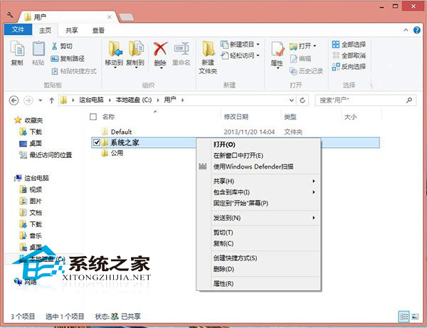427x328 pixels.
Task: Open the New item (新建项目) dropdown
Action: coord(241,44)
